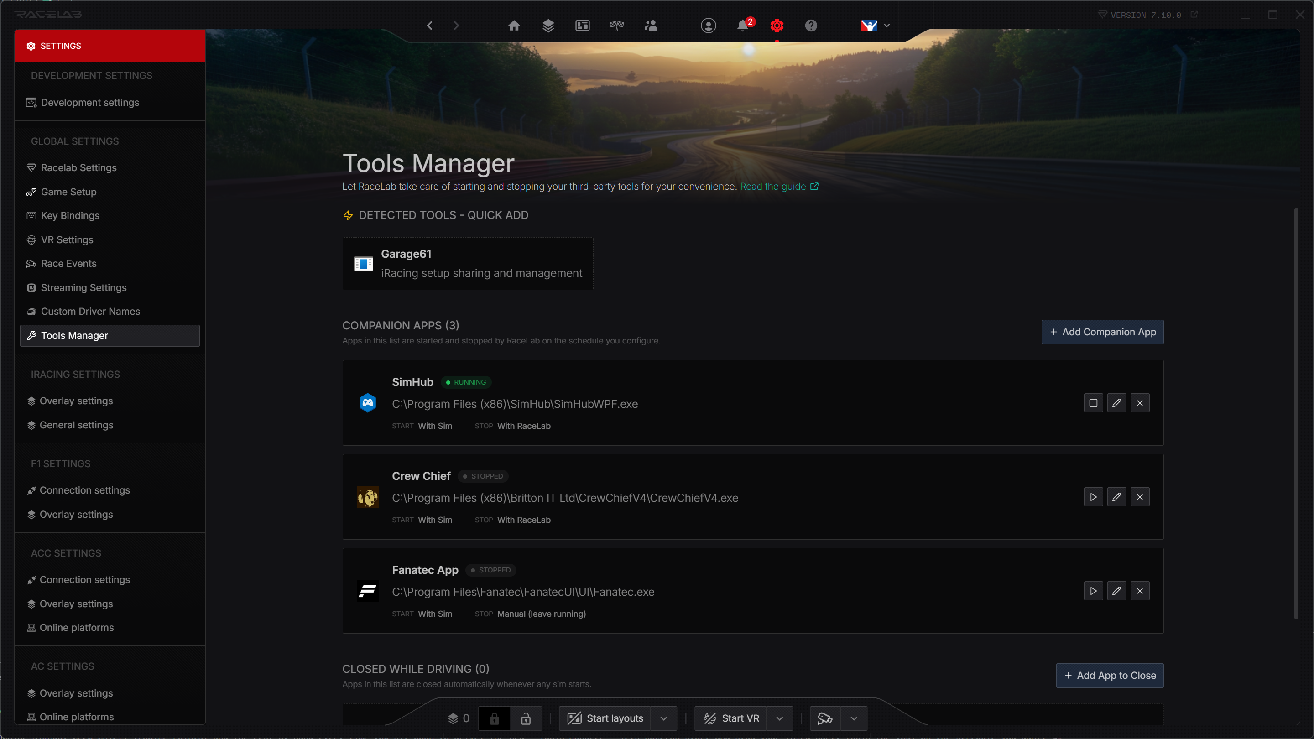Click the red settings gear icon
This screenshot has width=1314, height=739.
pos(777,26)
